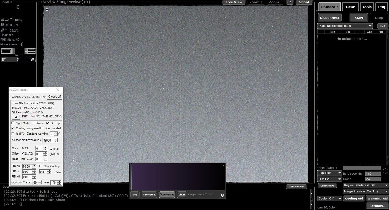Click the Condens warning stepper arrows
Screen dimensions: 389x210
(x=55, y=134)
